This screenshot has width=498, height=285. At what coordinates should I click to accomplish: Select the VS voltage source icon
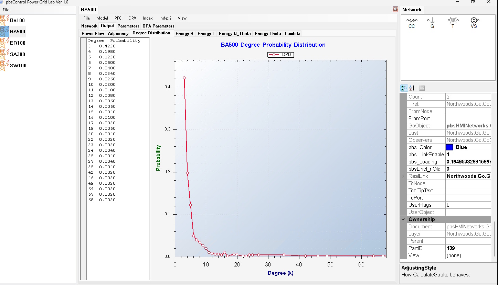475,21
